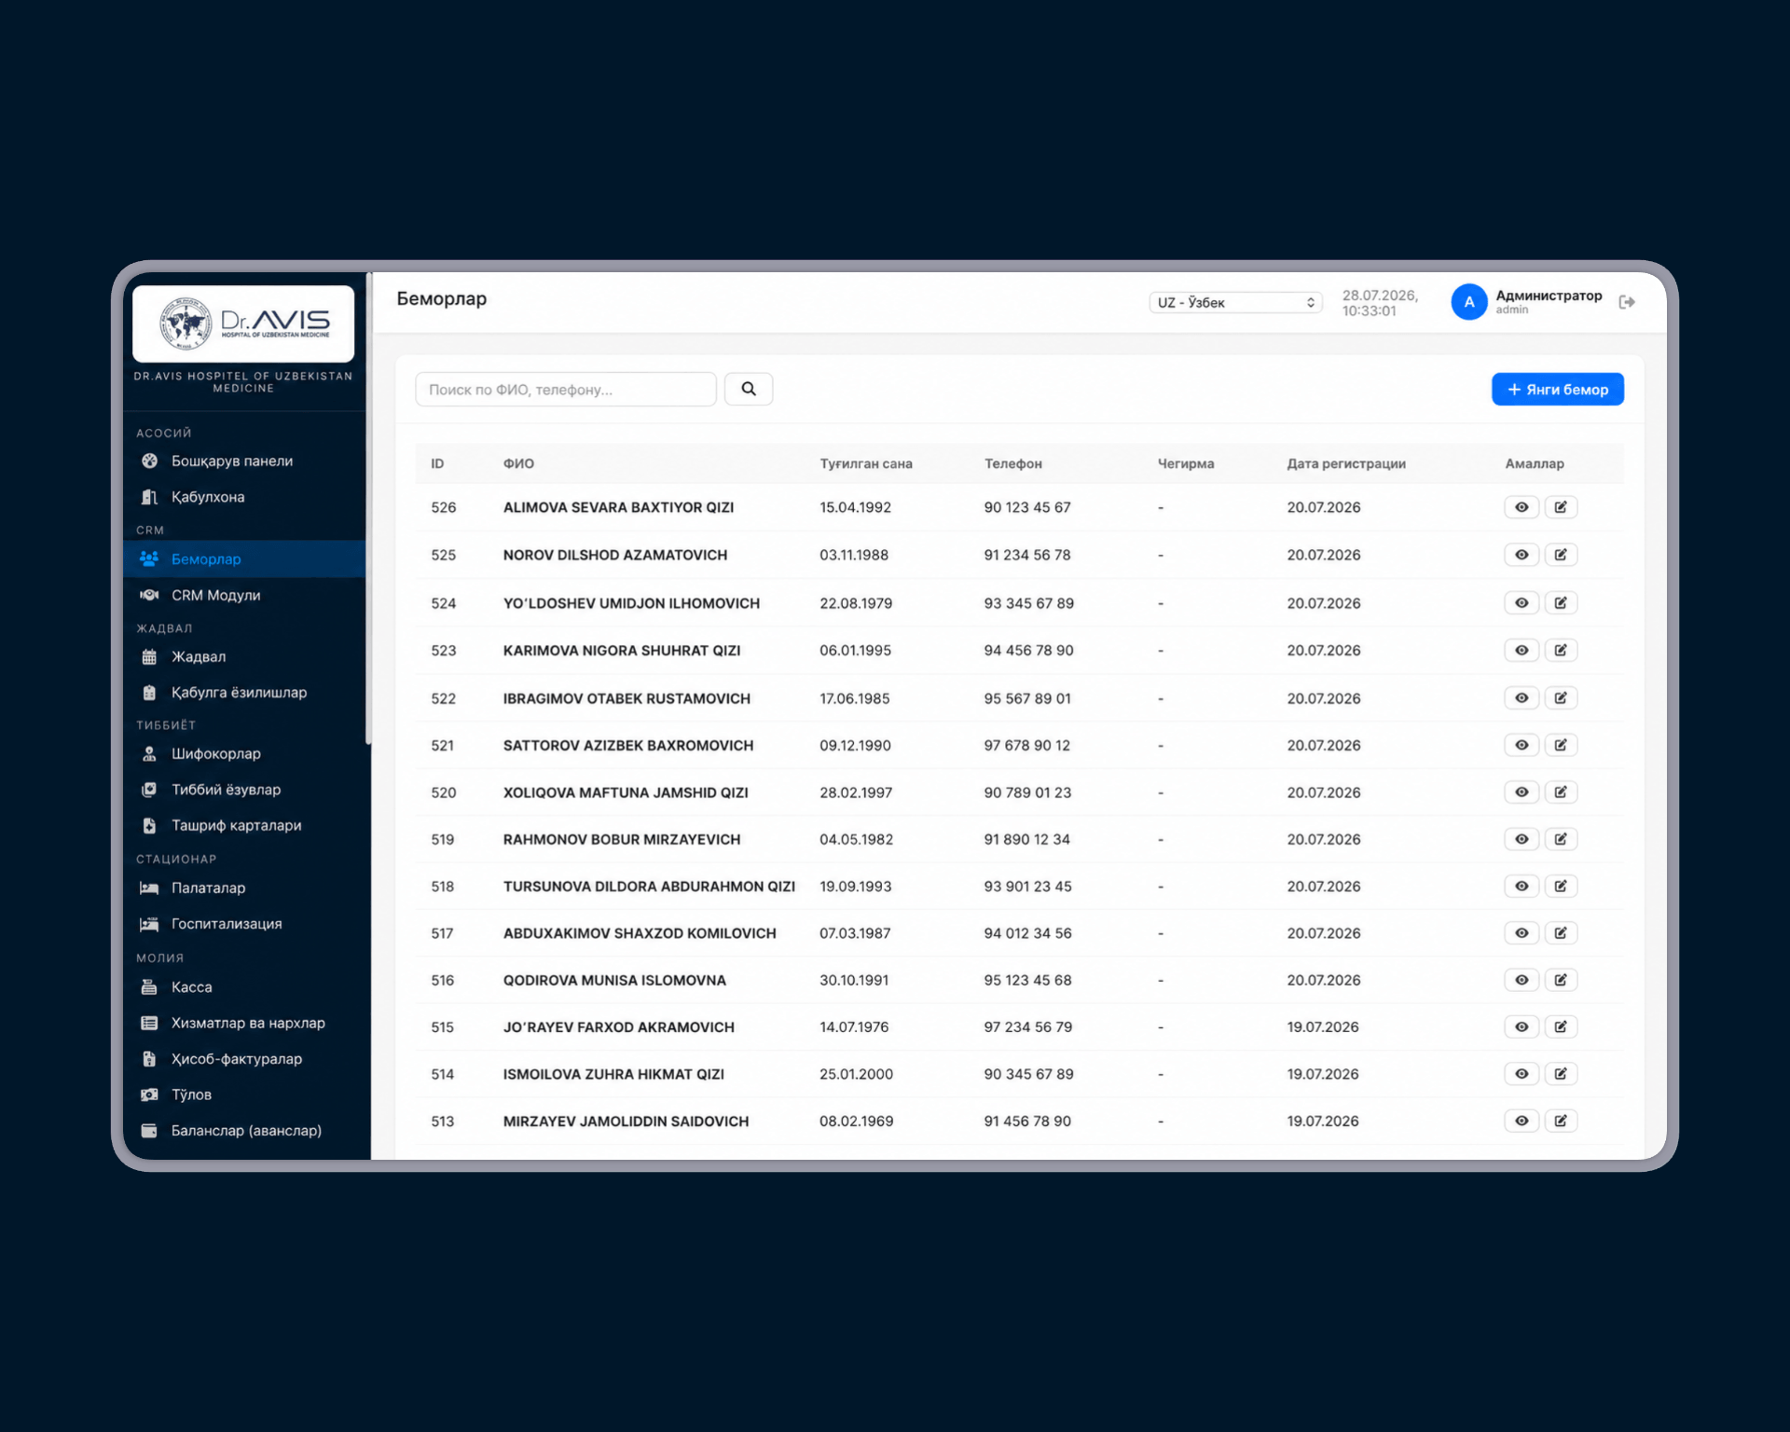View patient ABDUXAKIMOV SHAXZOD with eye icon
The width and height of the screenshot is (1790, 1432).
pyautogui.click(x=1521, y=933)
